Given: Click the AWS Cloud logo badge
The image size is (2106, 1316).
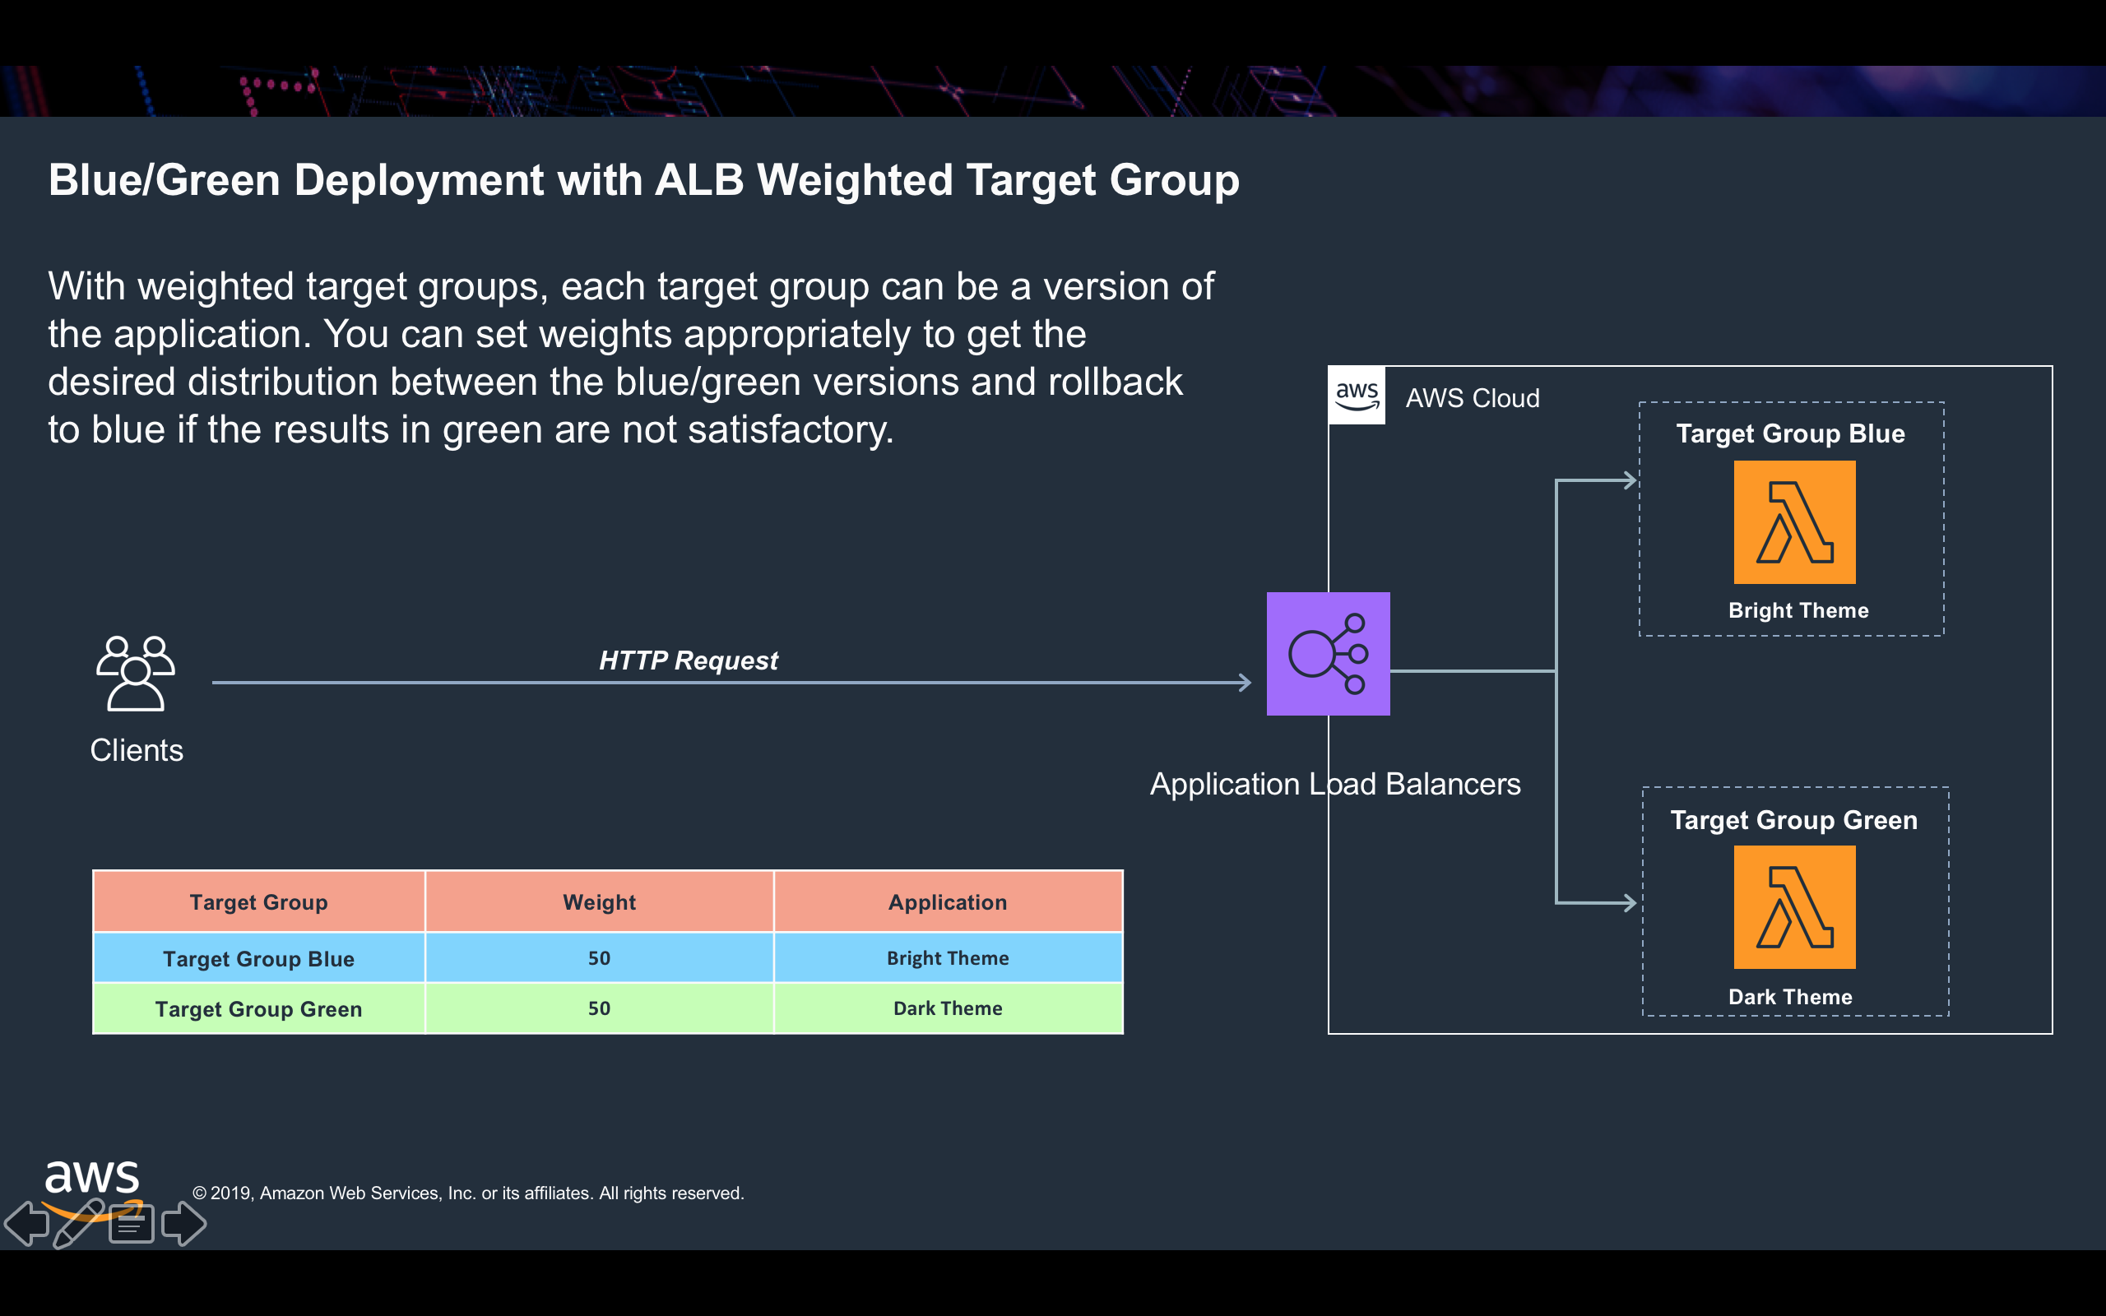Looking at the screenshot, I should tap(1357, 396).
